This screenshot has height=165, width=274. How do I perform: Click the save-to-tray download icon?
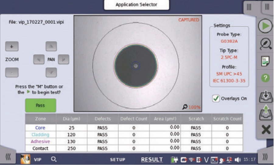tap(265, 96)
